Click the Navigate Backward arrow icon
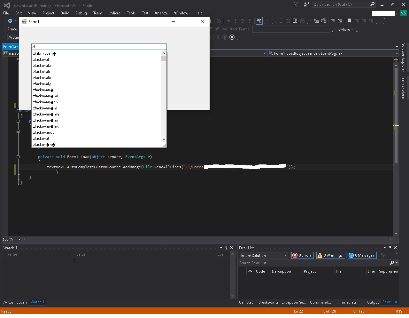This screenshot has width=409, height=318. pyautogui.click(x=10, y=21)
